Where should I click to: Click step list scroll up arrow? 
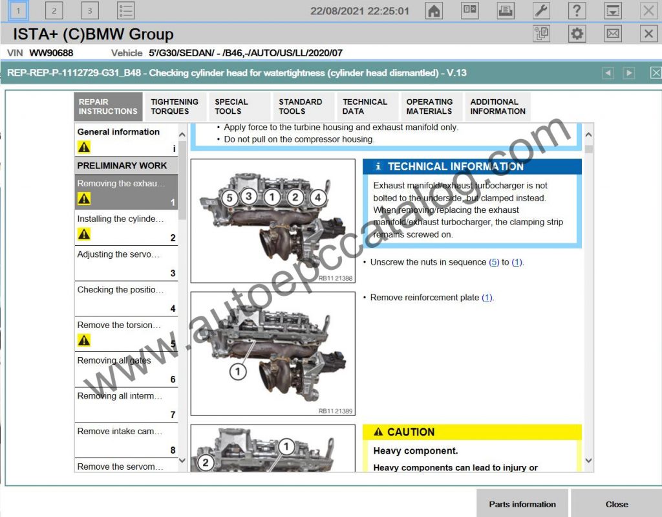point(182,135)
